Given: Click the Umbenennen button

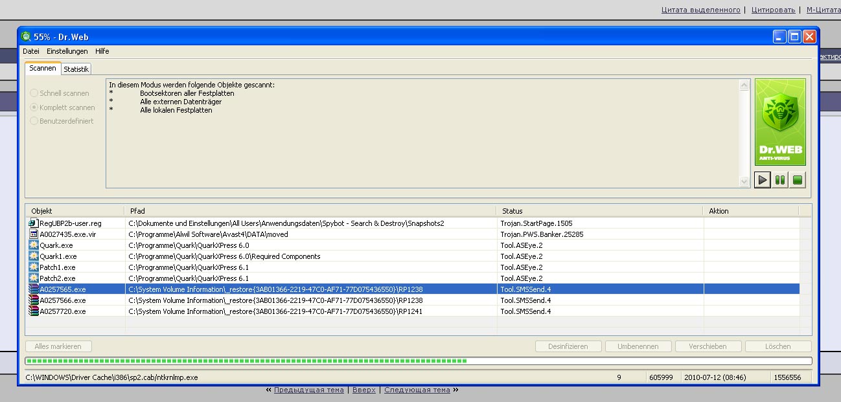Looking at the screenshot, I should [638, 346].
